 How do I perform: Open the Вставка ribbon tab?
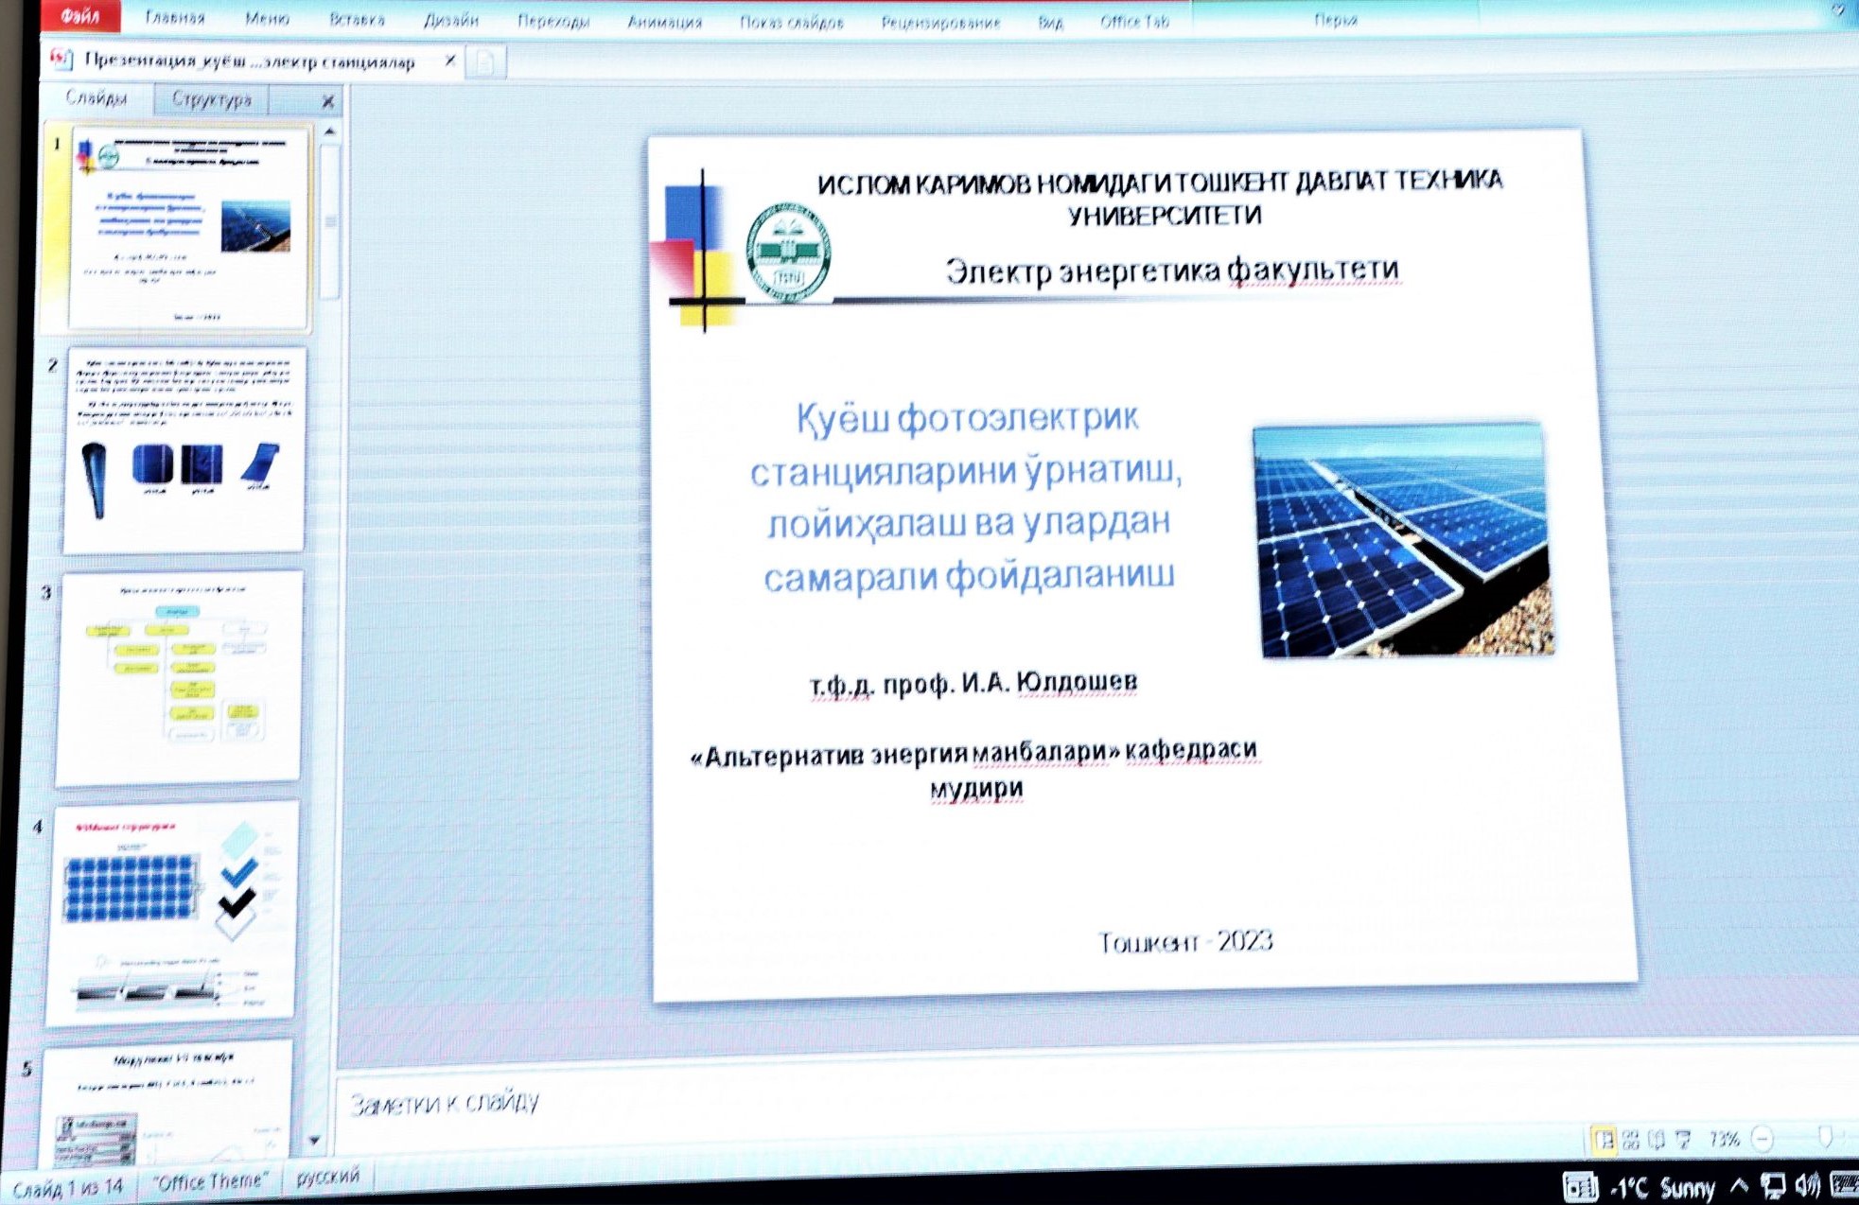pos(357,19)
